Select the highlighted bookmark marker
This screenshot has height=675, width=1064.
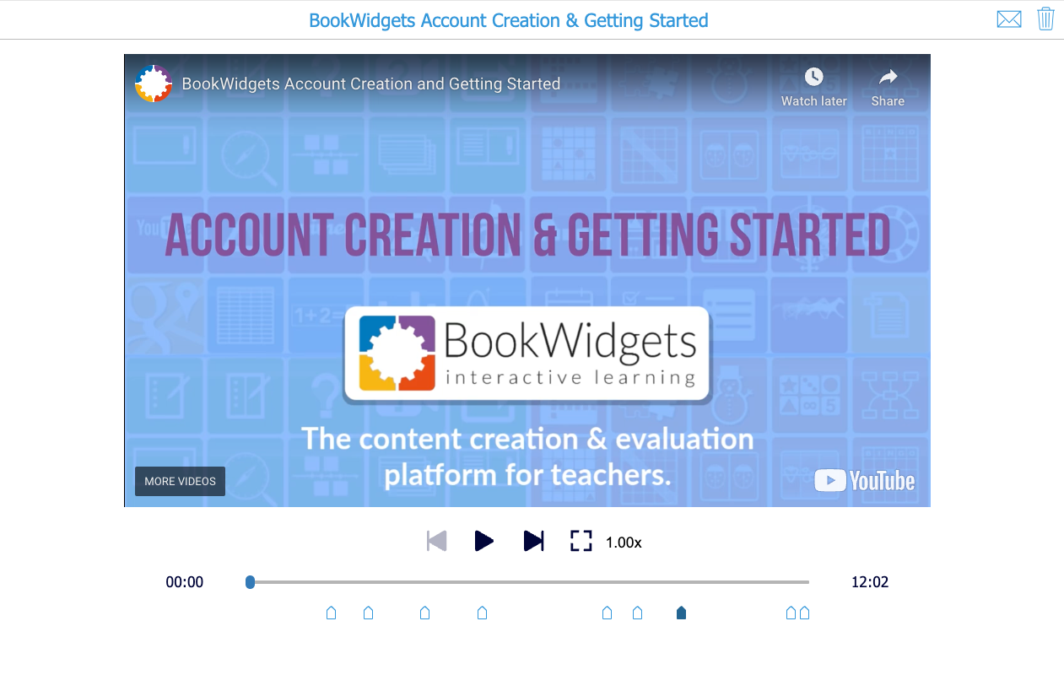pos(681,613)
